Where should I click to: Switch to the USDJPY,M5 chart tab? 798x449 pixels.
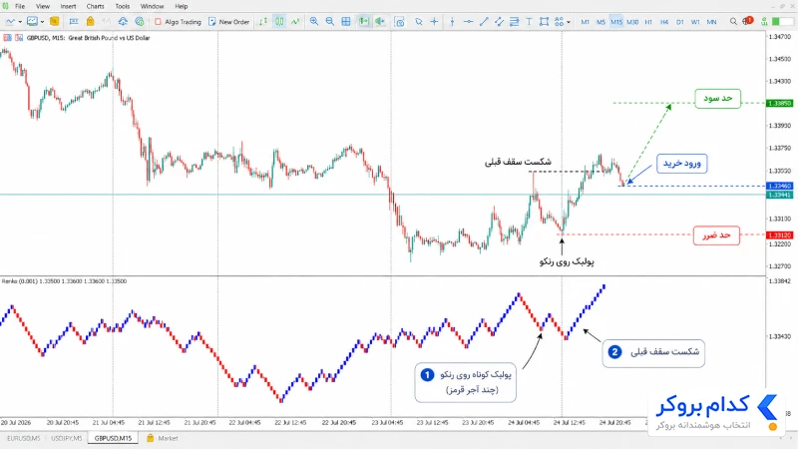pos(66,438)
